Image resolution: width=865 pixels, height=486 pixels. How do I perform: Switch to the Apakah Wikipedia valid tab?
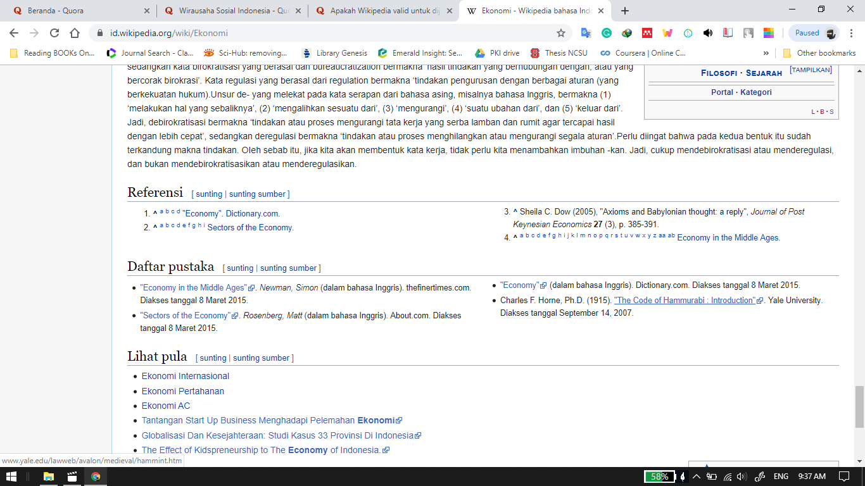[x=383, y=11]
